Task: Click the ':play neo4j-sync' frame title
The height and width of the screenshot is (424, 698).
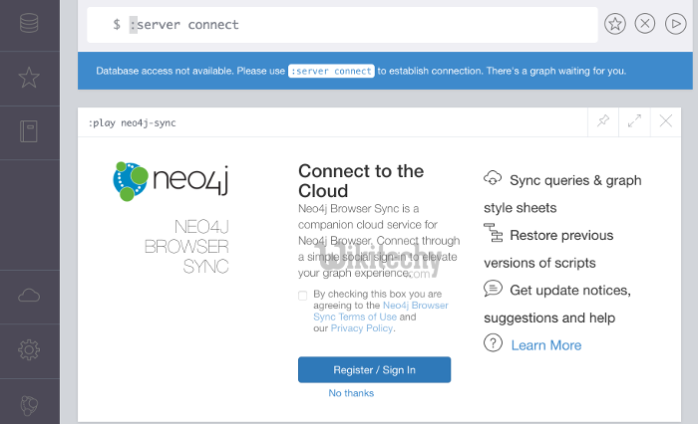Action: (133, 123)
